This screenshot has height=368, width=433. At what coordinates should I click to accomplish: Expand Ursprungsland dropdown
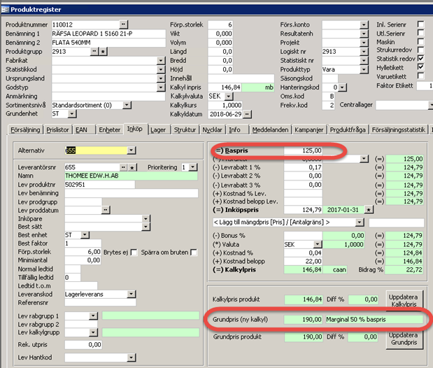point(161,78)
